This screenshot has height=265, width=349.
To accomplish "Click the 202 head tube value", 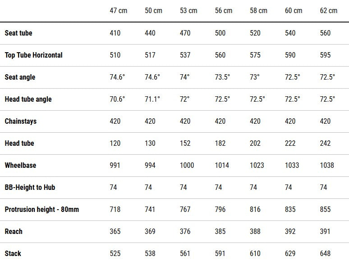I will click(x=255, y=143).
